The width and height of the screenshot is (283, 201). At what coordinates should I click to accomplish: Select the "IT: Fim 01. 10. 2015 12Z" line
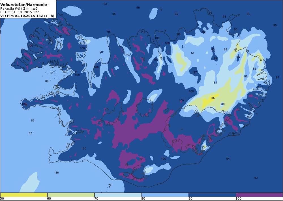click(x=20, y=12)
